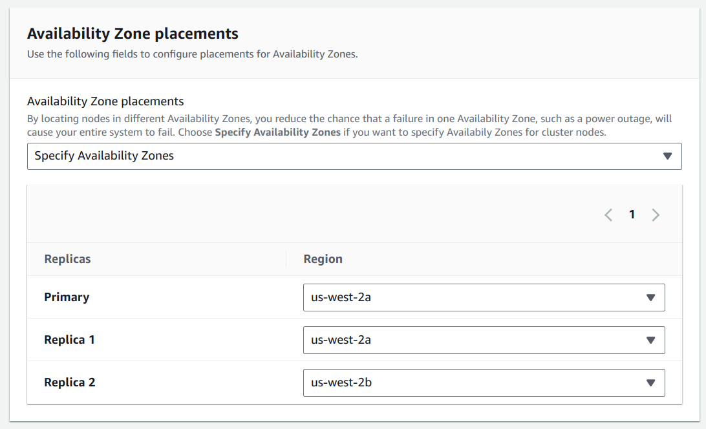Open the chevron on the Primary region dropdown

pyautogui.click(x=652, y=297)
